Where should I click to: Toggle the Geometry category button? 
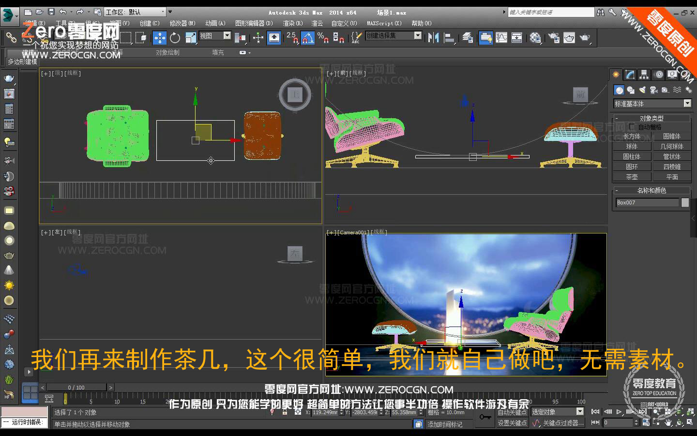619,90
